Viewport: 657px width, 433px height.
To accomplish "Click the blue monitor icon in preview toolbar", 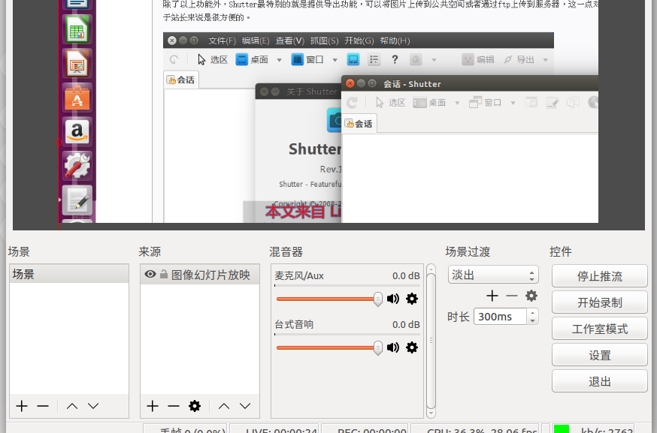I will (x=353, y=60).
